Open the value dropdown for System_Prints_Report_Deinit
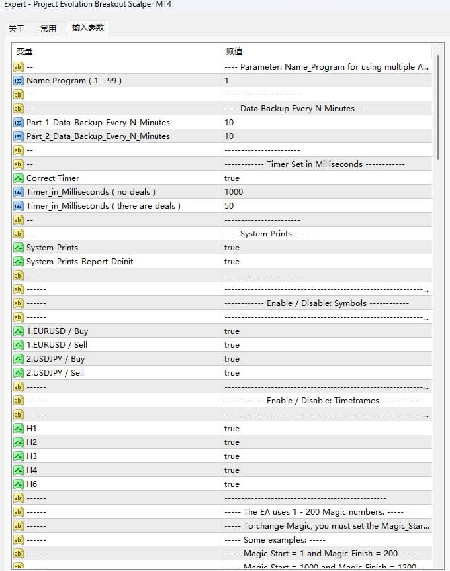The image size is (450, 571). point(298,261)
